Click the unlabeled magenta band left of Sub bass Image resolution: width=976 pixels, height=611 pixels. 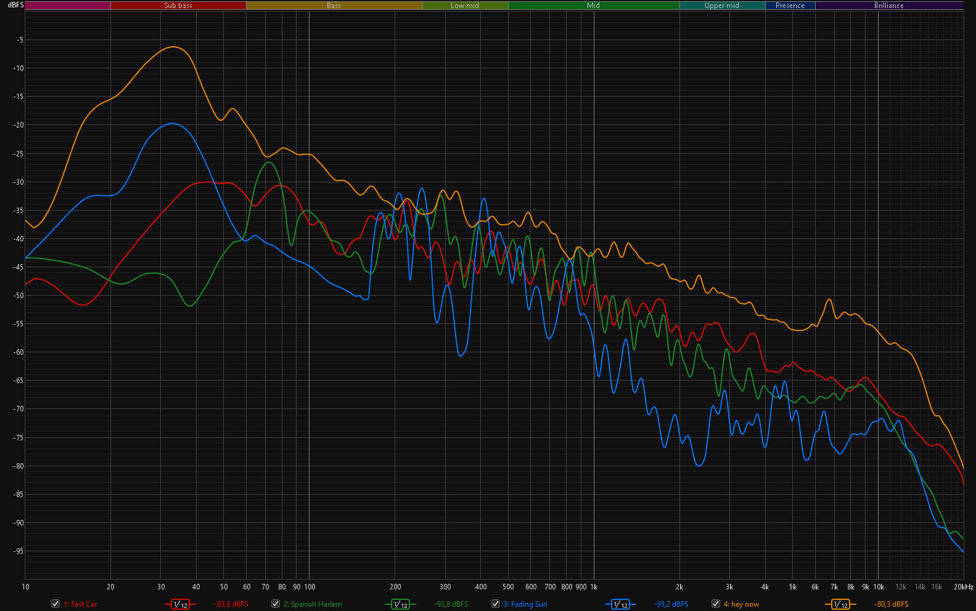tap(68, 6)
